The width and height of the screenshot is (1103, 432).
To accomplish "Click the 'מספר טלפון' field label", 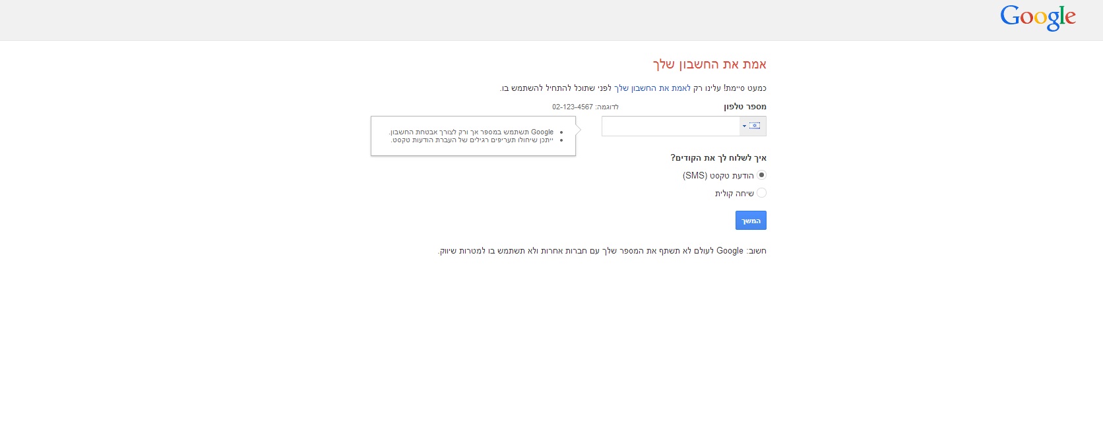I will (x=745, y=107).
